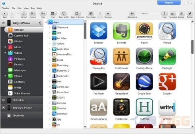Toggle open Phil's iPad device

tap(4, 100)
